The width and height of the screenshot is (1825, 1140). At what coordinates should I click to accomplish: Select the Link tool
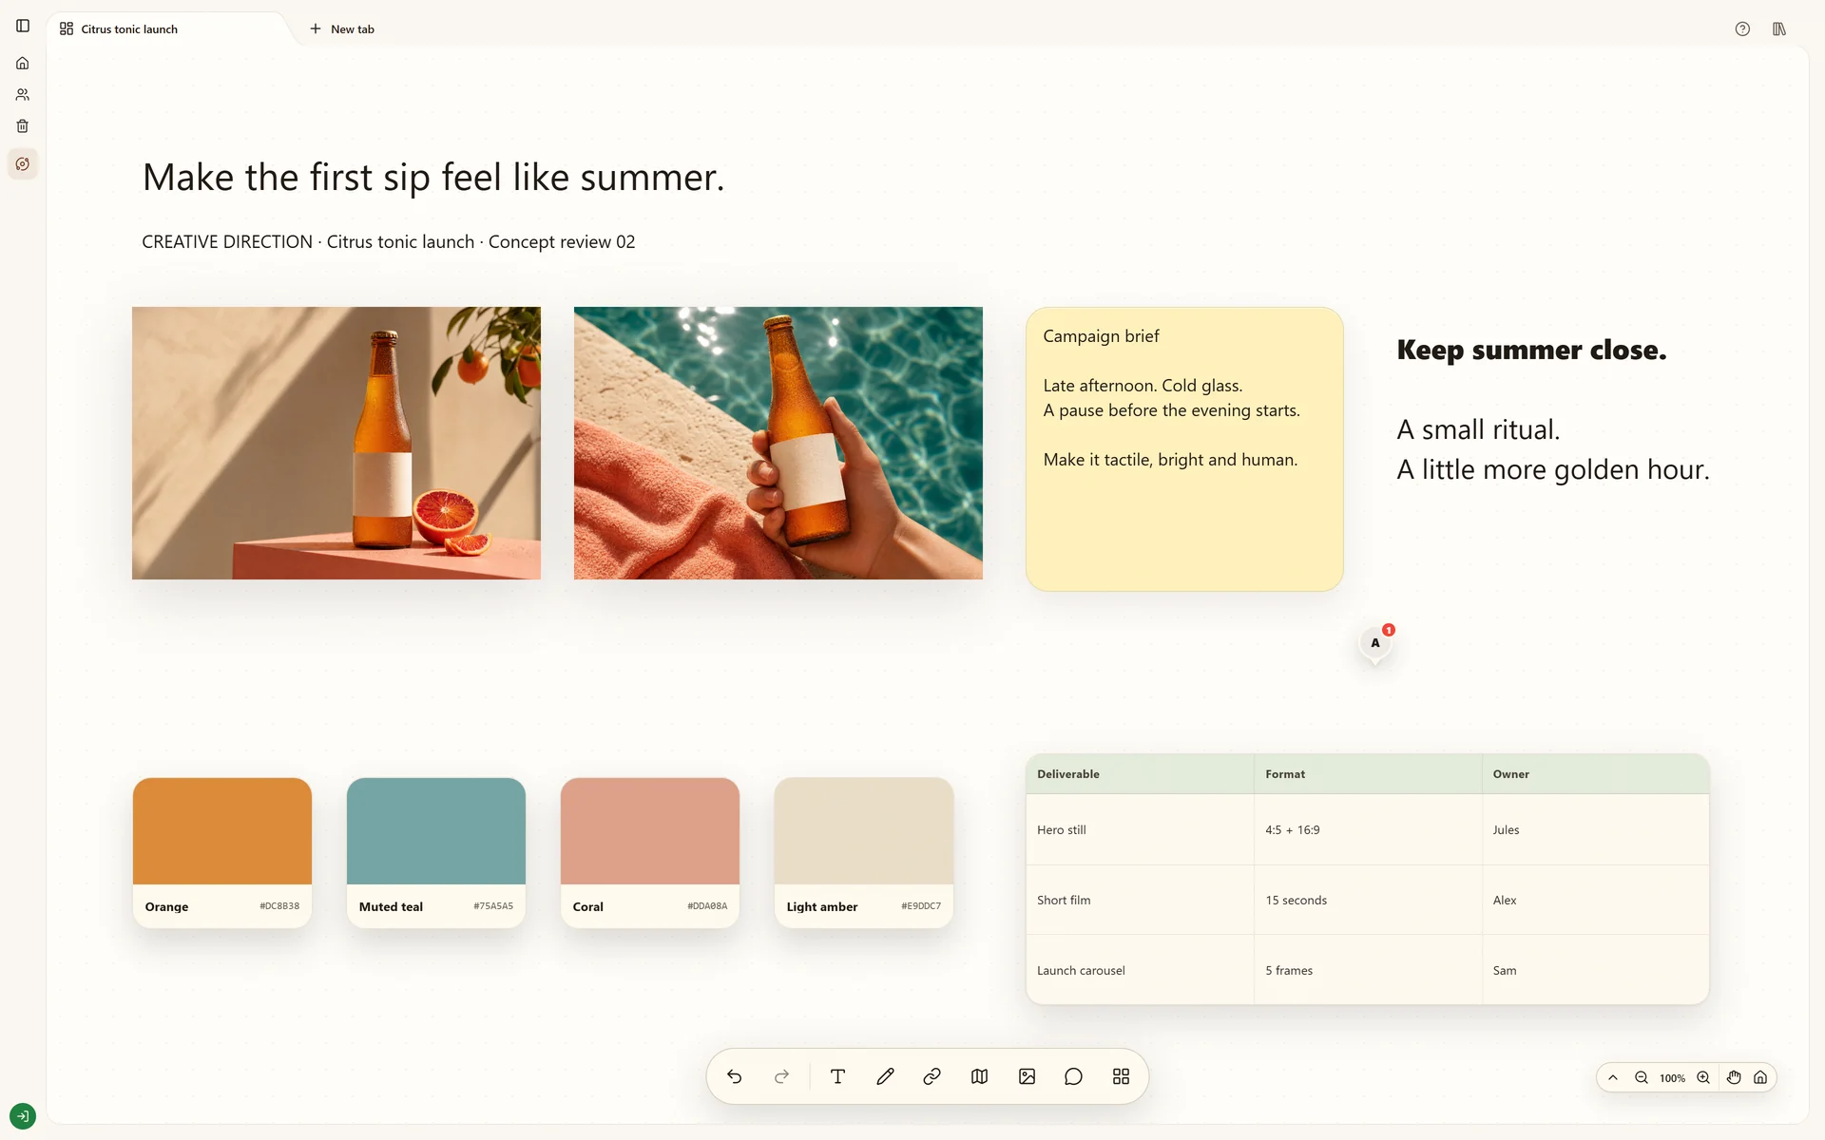click(932, 1076)
